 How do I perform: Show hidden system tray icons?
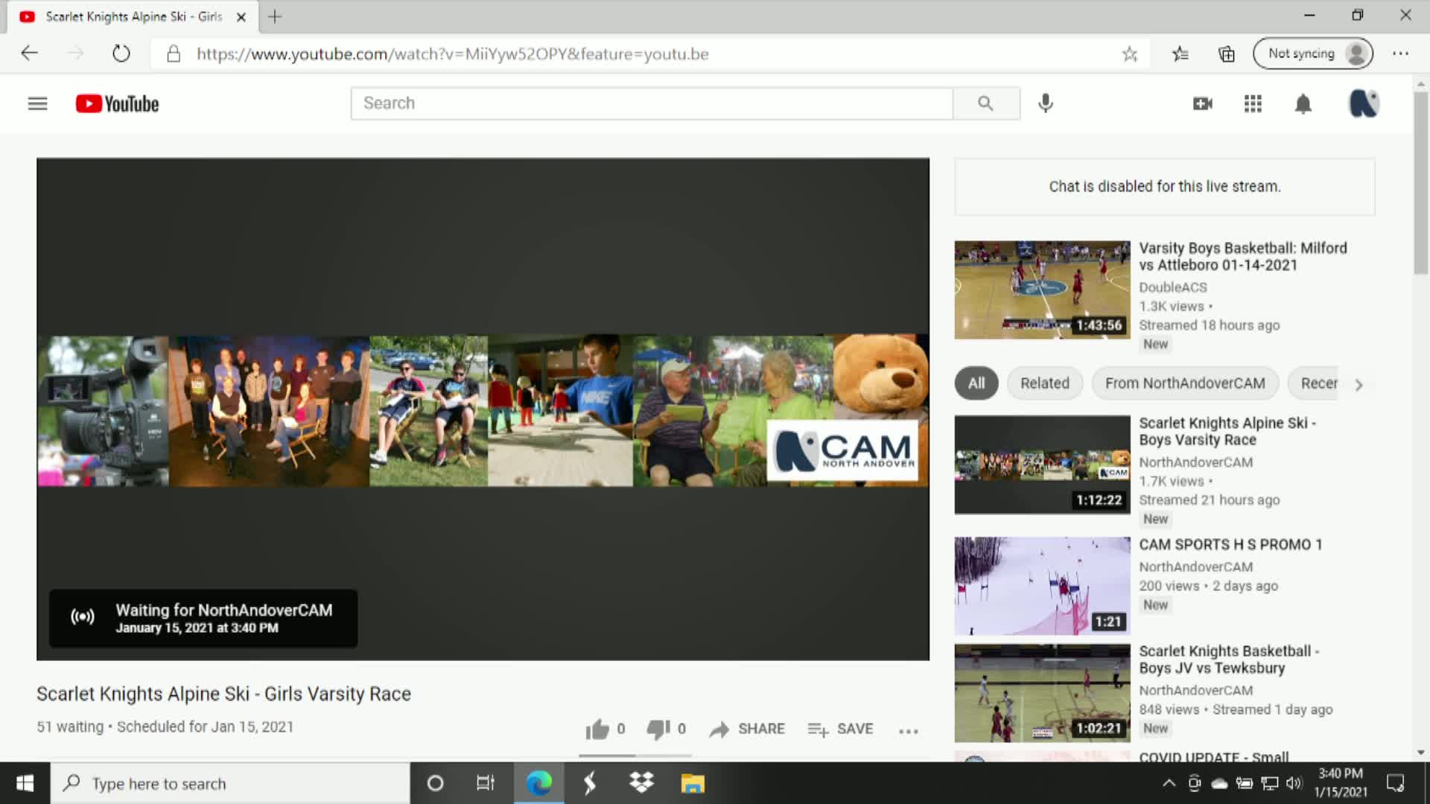[1169, 783]
